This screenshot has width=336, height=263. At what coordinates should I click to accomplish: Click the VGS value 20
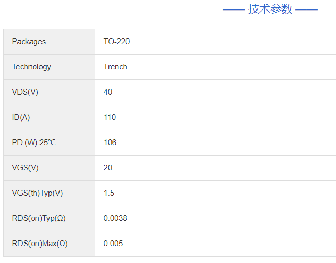pyautogui.click(x=108, y=168)
